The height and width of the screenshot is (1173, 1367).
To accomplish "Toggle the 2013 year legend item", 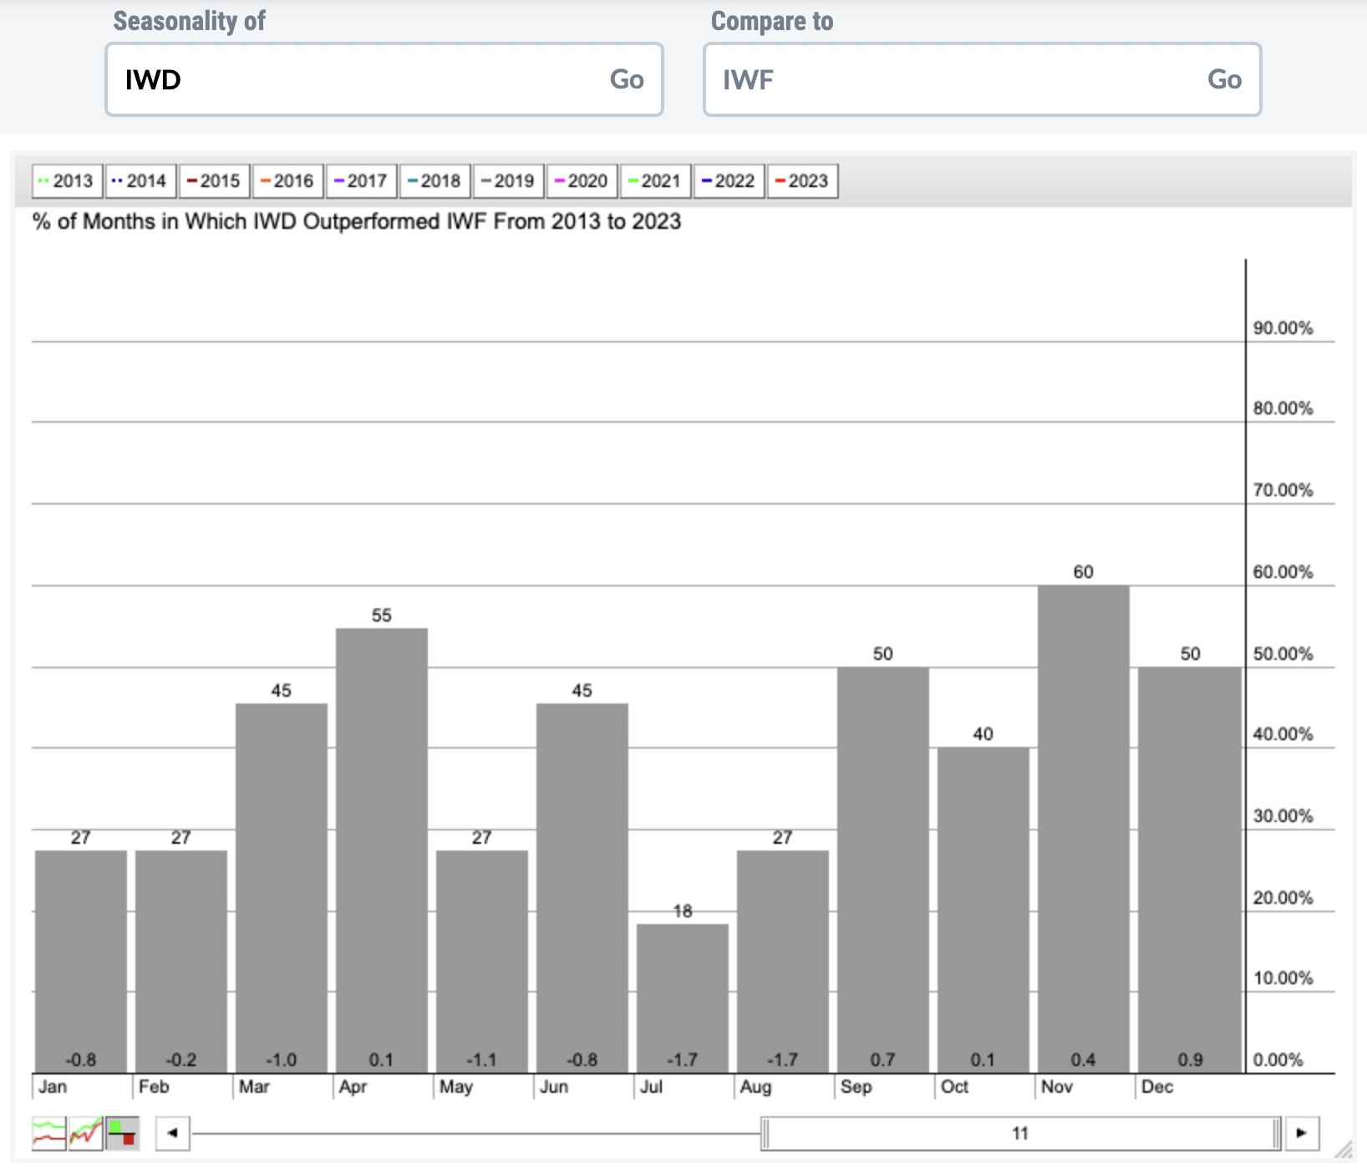I will (x=67, y=181).
